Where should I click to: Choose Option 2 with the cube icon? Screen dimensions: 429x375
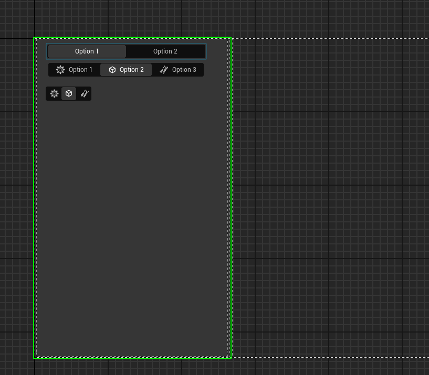point(126,70)
